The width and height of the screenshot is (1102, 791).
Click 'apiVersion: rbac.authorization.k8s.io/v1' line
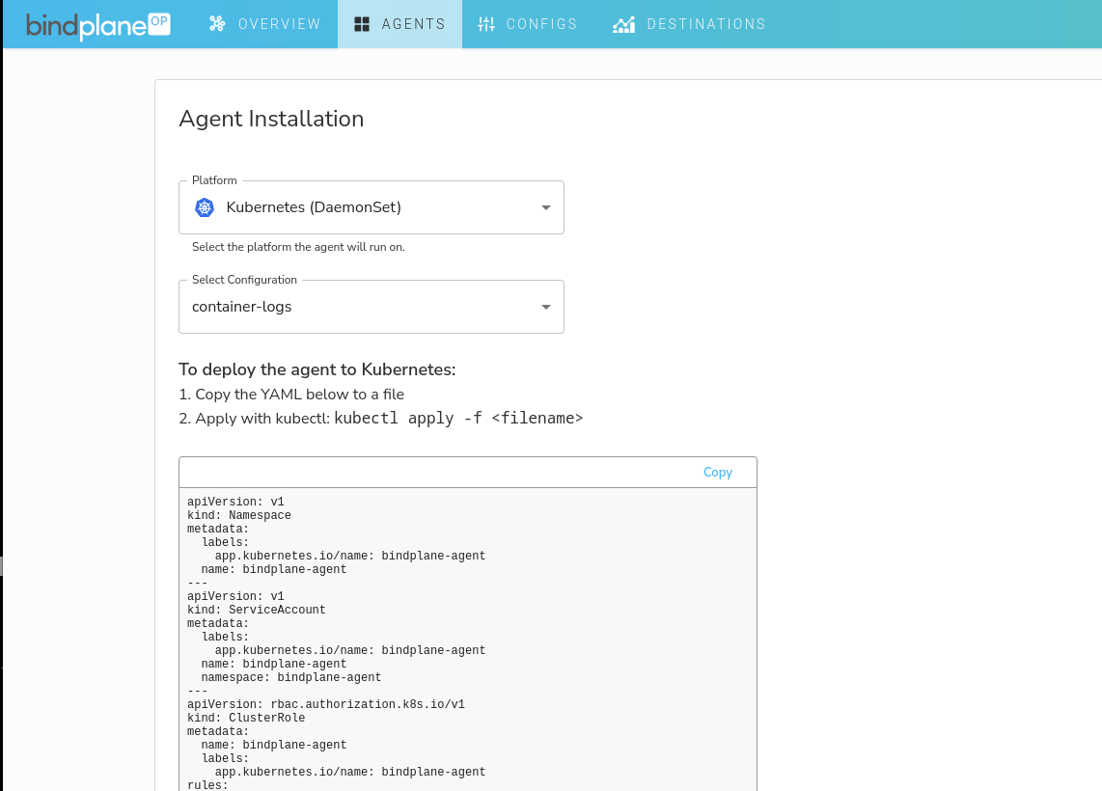click(x=326, y=704)
